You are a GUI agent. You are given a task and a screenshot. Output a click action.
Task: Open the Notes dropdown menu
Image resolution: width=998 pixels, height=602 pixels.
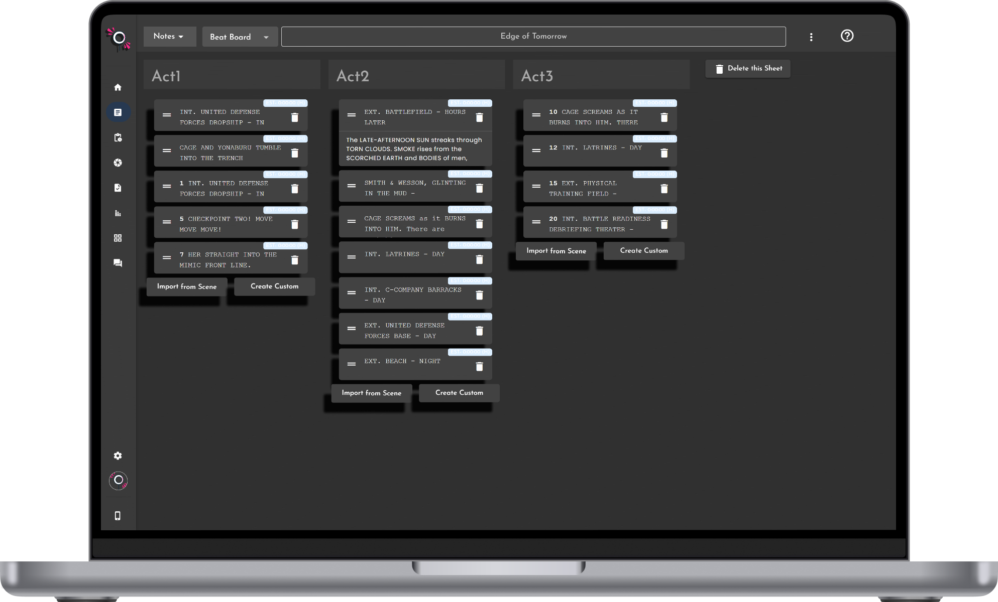(x=169, y=36)
